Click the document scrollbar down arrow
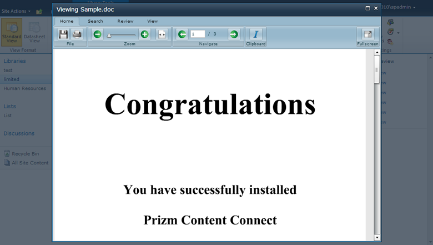This screenshot has width=433, height=245. click(377, 237)
